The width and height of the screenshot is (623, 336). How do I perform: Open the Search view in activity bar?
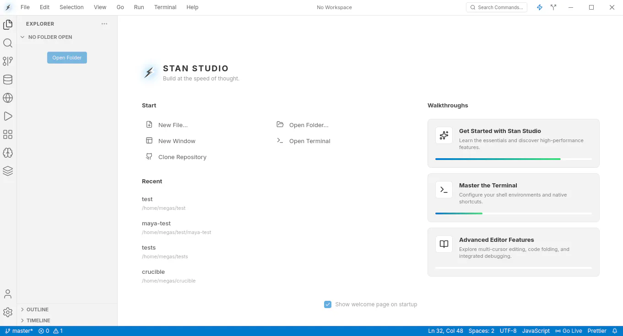click(x=8, y=43)
